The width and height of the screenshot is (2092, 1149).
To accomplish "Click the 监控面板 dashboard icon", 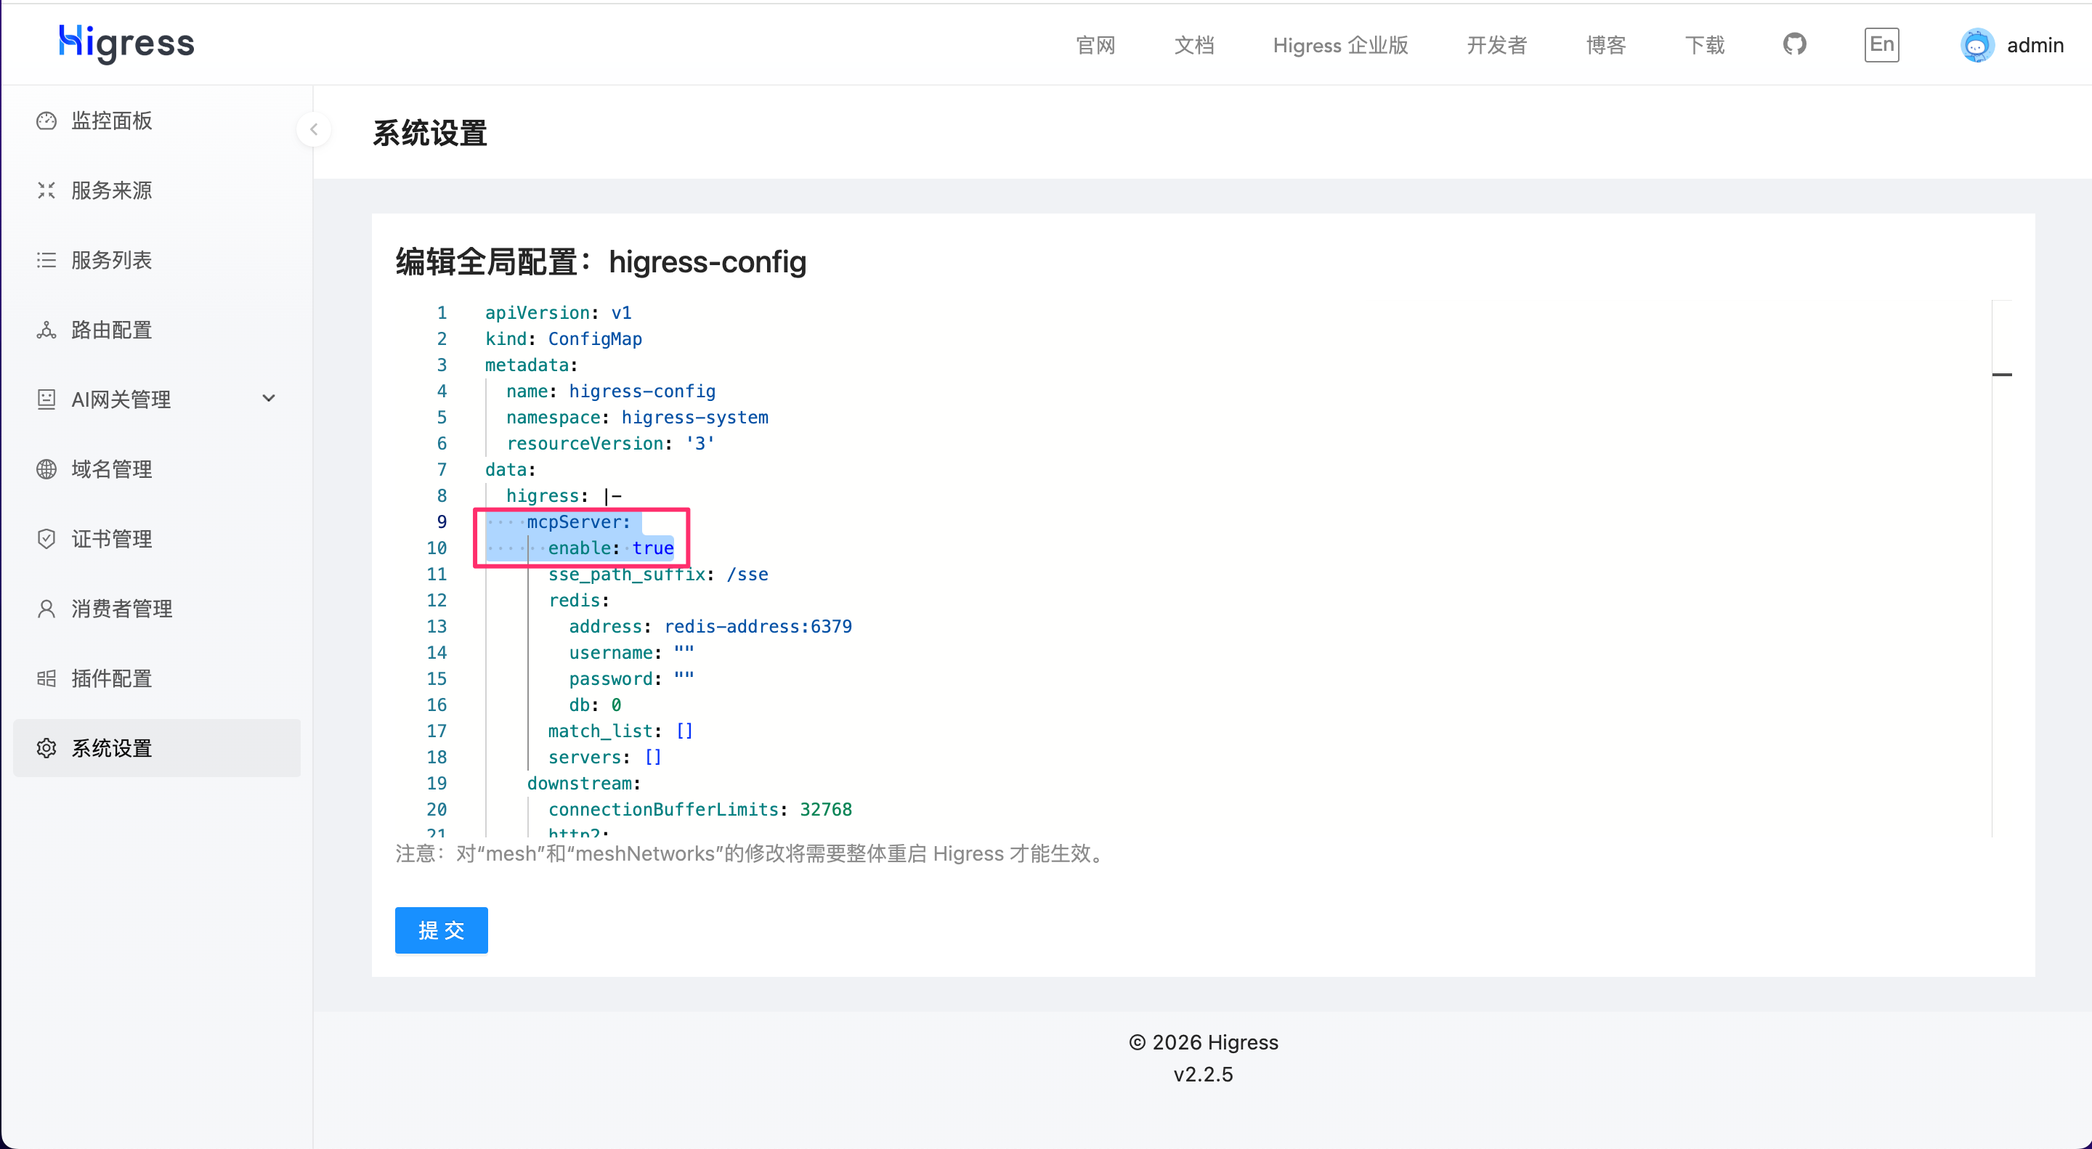I will tap(46, 121).
